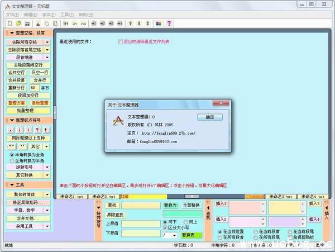Screen dimensions: 335x252
Task: Collapse the 整理标点符号 section header
Action: 29,120
